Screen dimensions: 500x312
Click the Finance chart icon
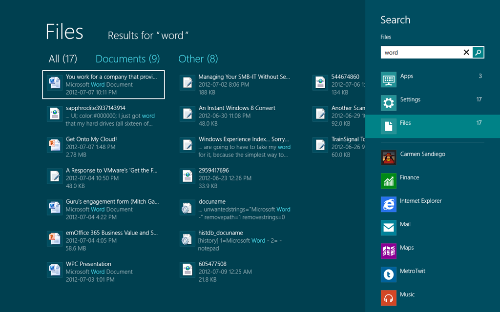(x=389, y=181)
